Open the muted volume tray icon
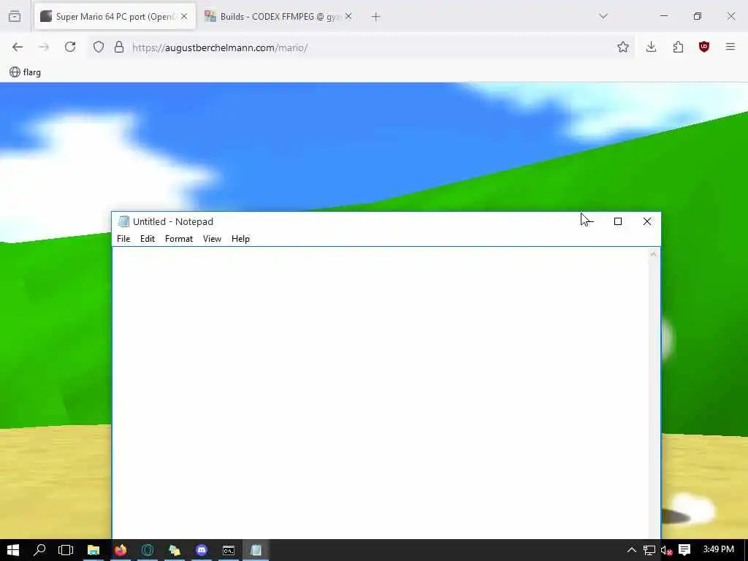748x561 pixels. point(666,550)
